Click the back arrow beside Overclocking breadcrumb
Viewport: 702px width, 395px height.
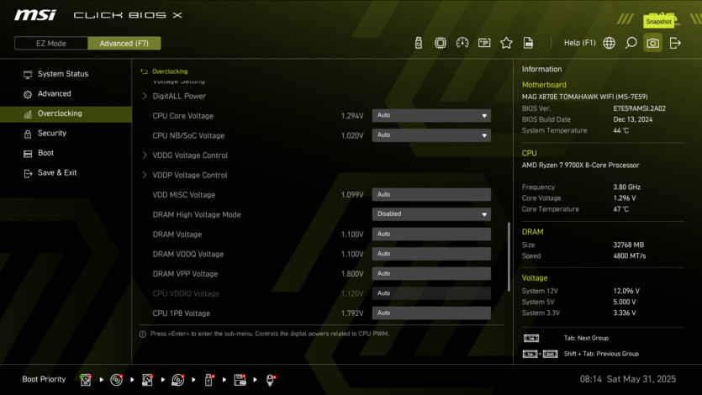144,71
